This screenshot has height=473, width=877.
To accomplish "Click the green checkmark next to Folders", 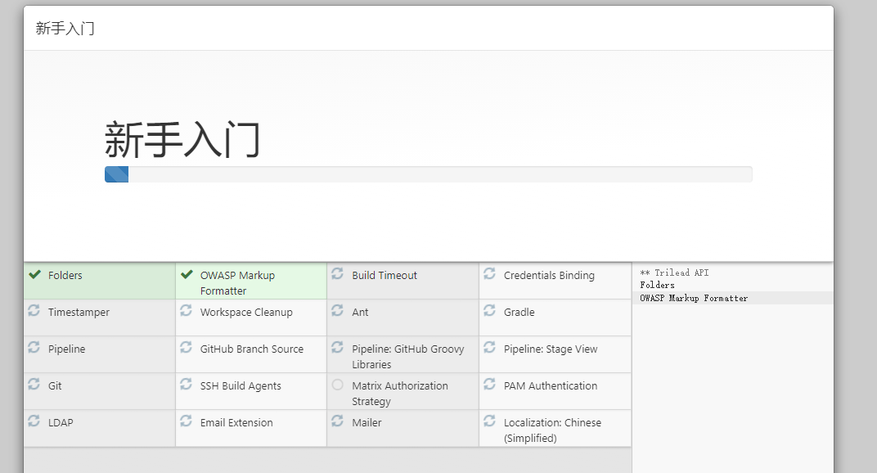I will (34, 274).
